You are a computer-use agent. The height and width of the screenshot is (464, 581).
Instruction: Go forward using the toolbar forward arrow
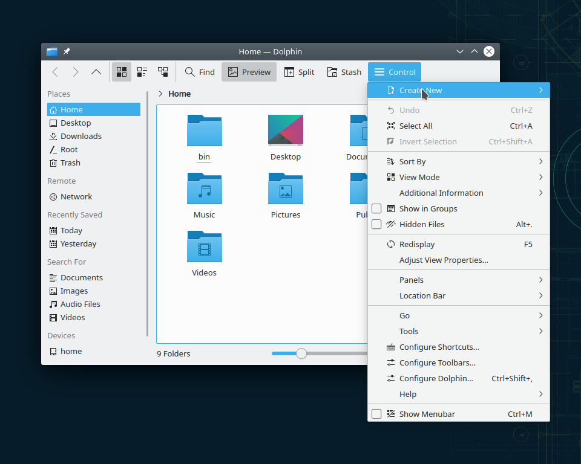click(x=76, y=72)
